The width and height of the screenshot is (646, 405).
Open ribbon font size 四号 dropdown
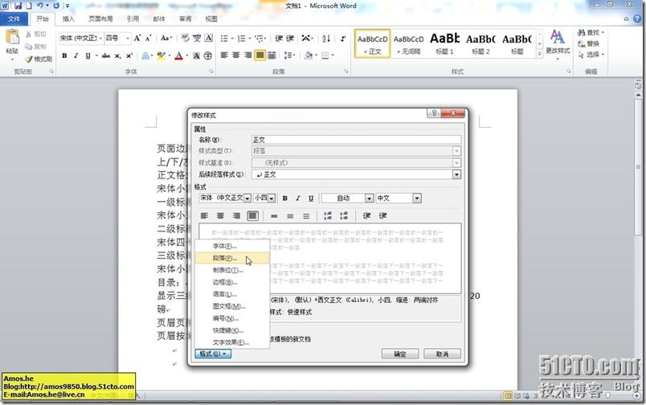(x=128, y=39)
